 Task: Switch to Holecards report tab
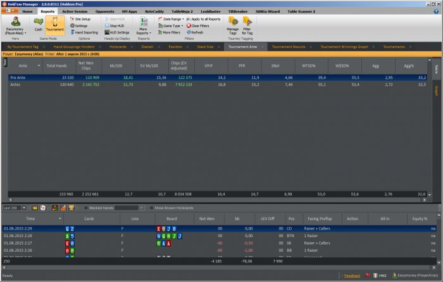(118, 47)
